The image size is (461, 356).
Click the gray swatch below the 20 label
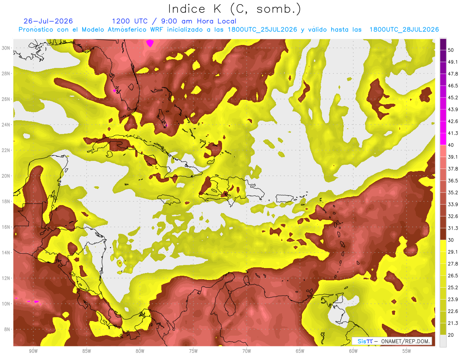pos(443,341)
